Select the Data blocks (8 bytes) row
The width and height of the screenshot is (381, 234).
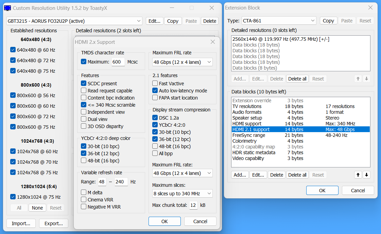point(300,68)
